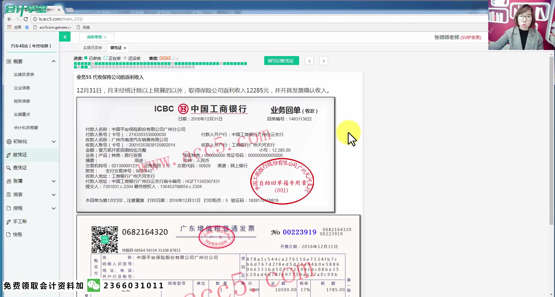Click the ICBC bank logo on the receipt
Screen dimensions: 555x297
pyautogui.click(x=183, y=109)
